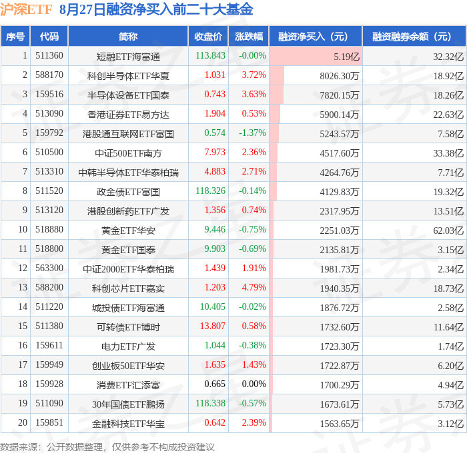Click fund code 513090
The image size is (467, 453).
coord(49,114)
